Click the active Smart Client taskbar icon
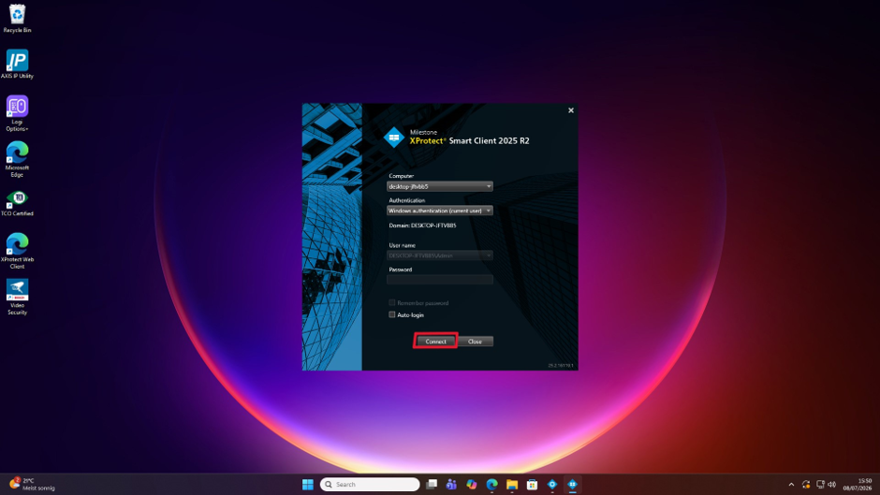 pos(572,485)
